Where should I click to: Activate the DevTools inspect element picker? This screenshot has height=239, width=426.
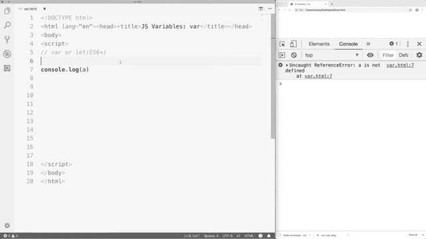[x=282, y=44]
